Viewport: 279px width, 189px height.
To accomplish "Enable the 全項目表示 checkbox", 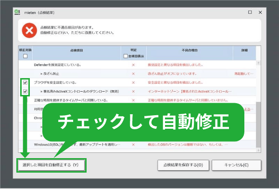I will point(126,56).
